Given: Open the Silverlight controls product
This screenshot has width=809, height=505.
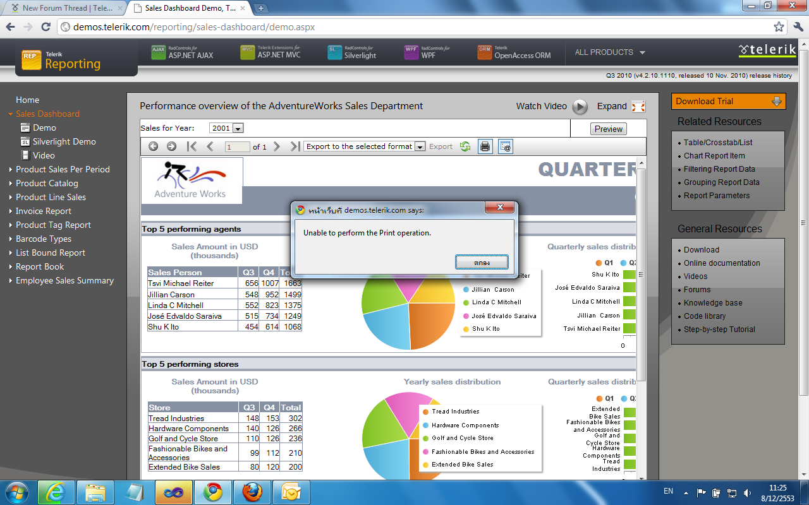Looking at the screenshot, I should point(352,52).
